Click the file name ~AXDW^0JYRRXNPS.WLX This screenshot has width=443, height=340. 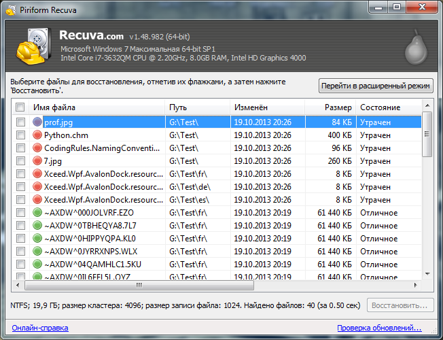(x=90, y=252)
